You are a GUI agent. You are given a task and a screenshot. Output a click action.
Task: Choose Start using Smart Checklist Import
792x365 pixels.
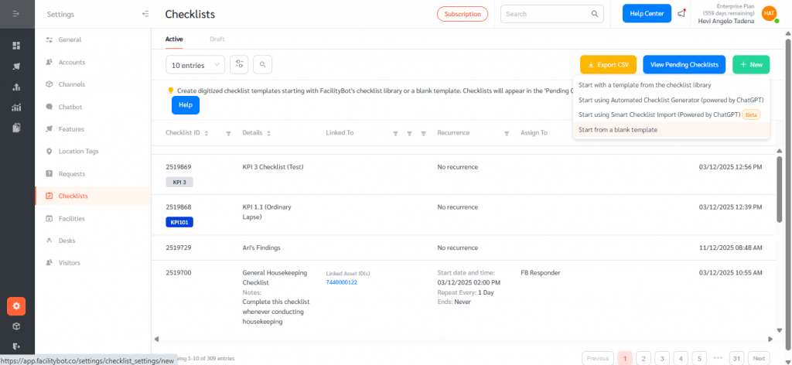coord(659,114)
